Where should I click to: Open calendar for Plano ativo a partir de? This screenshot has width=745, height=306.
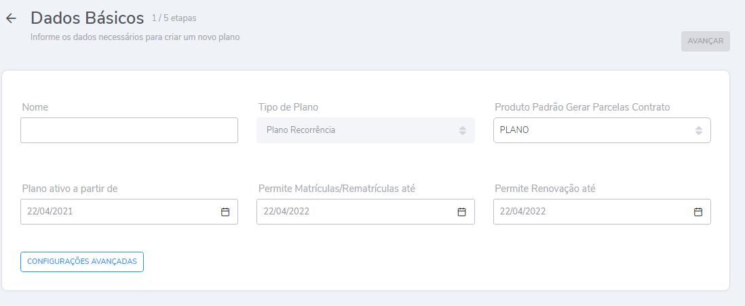click(x=225, y=212)
